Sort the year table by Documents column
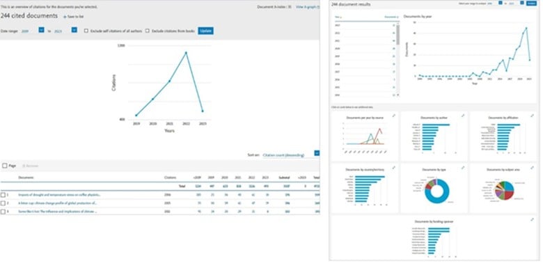Viewport: 543px width, 268px height. tap(392, 17)
